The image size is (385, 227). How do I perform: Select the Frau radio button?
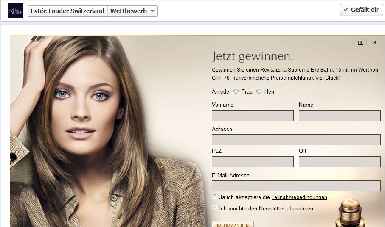pyautogui.click(x=236, y=91)
